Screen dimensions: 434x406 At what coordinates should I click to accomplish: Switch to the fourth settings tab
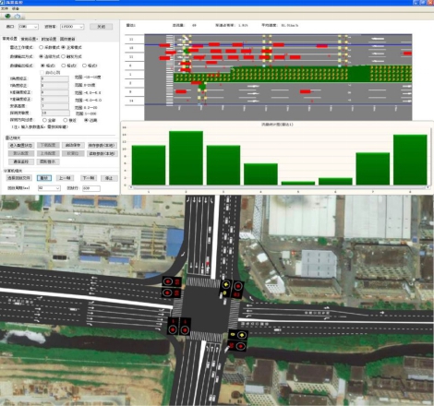(67, 39)
